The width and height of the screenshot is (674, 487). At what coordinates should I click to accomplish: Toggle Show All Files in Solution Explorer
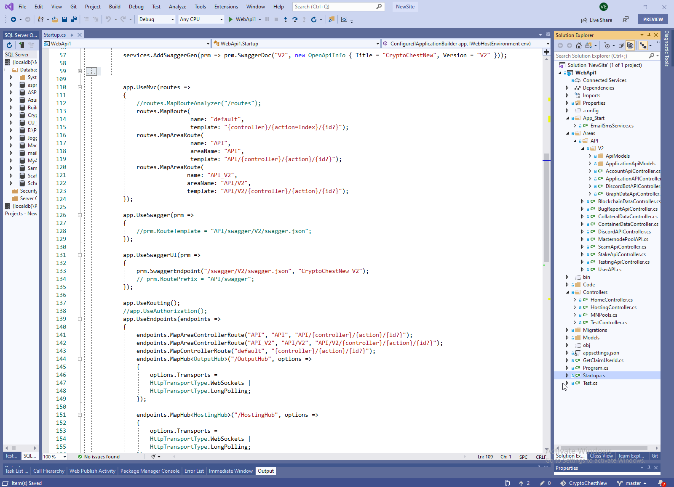[630, 45]
